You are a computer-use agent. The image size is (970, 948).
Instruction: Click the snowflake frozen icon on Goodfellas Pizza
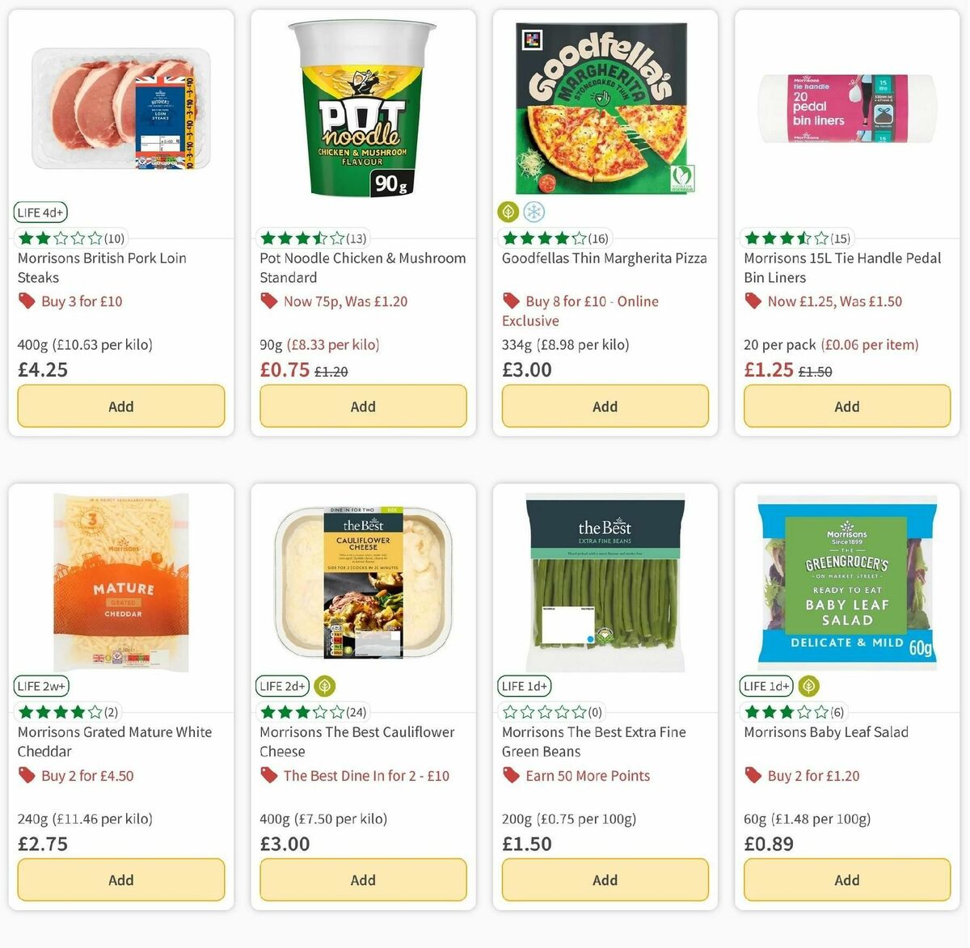click(x=533, y=212)
